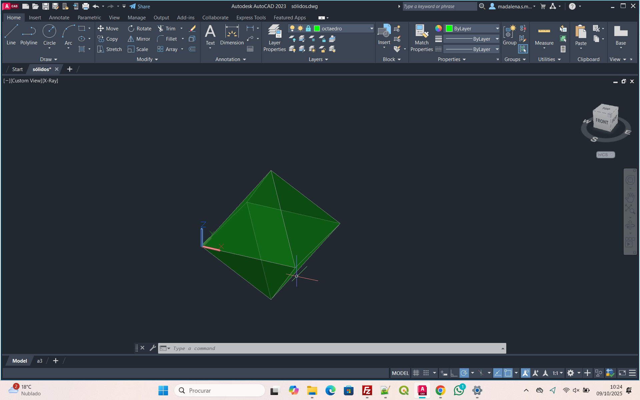
Task: Click the WCS coordinate system button
Action: (605, 155)
